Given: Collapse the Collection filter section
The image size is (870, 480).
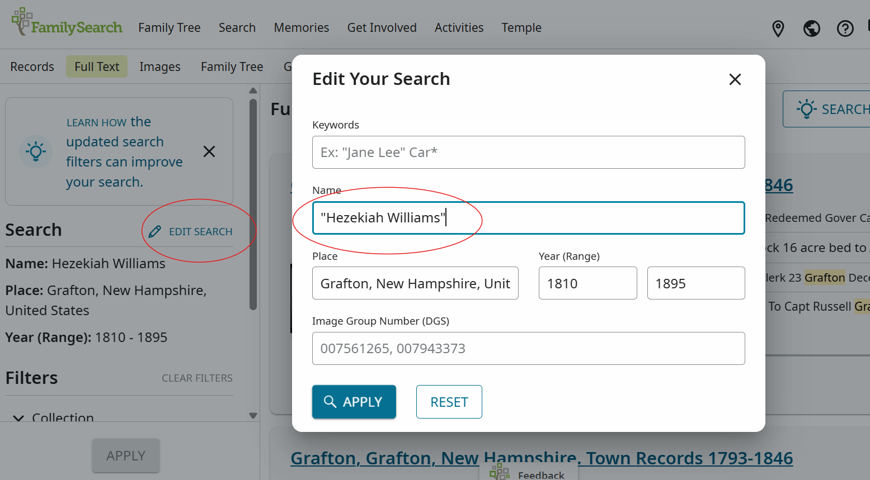Looking at the screenshot, I should coord(18,418).
